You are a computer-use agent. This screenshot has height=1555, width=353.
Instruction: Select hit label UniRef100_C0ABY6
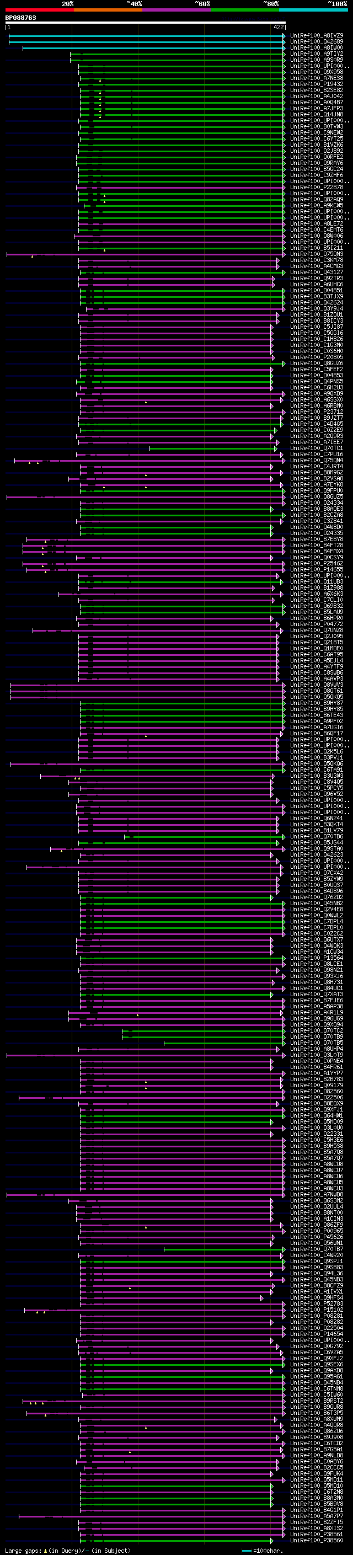[317, 1461]
